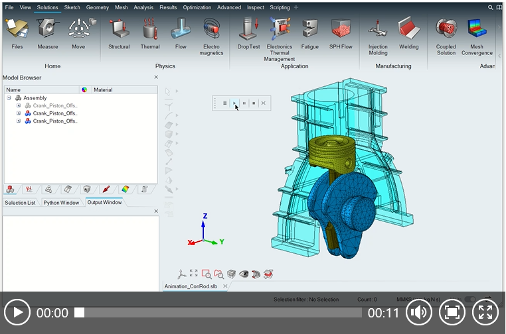This screenshot has height=334, width=506.
Task: Stop the animation in floating toolbar
Action: pyautogui.click(x=254, y=103)
